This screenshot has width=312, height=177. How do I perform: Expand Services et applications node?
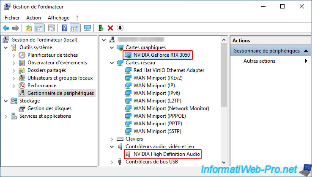(x=6, y=116)
